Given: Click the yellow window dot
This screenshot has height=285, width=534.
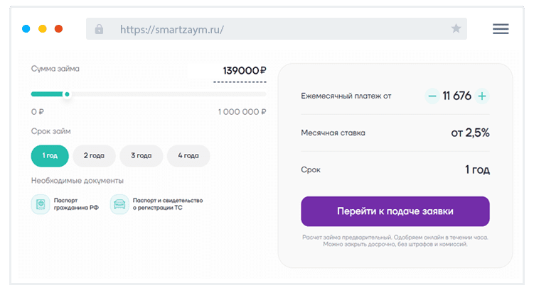Looking at the screenshot, I should (42, 29).
